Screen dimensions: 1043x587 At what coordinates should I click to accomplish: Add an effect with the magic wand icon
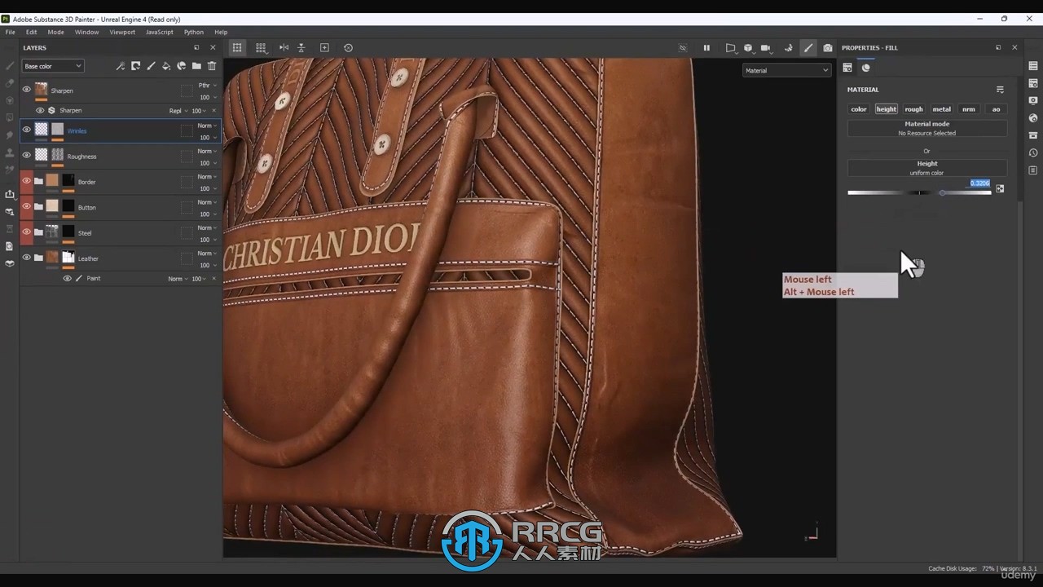click(x=121, y=66)
